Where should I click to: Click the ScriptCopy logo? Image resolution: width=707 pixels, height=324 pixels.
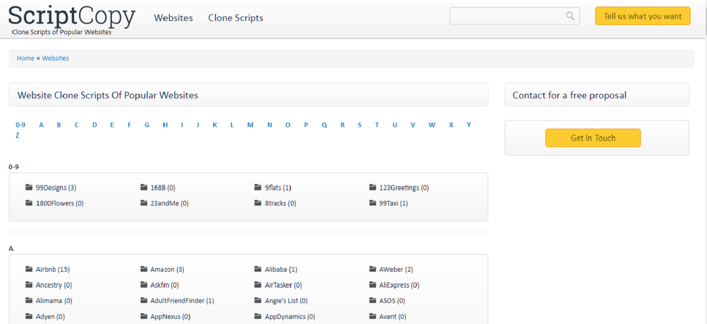point(72,16)
